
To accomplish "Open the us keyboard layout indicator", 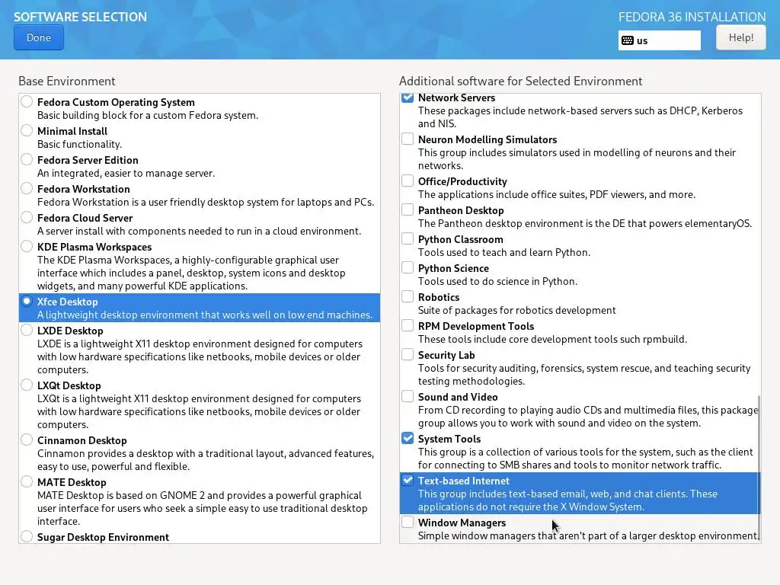I will pos(659,41).
